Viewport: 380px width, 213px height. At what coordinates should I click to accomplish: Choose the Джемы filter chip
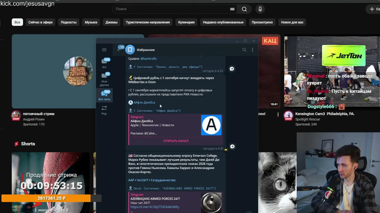[111, 22]
